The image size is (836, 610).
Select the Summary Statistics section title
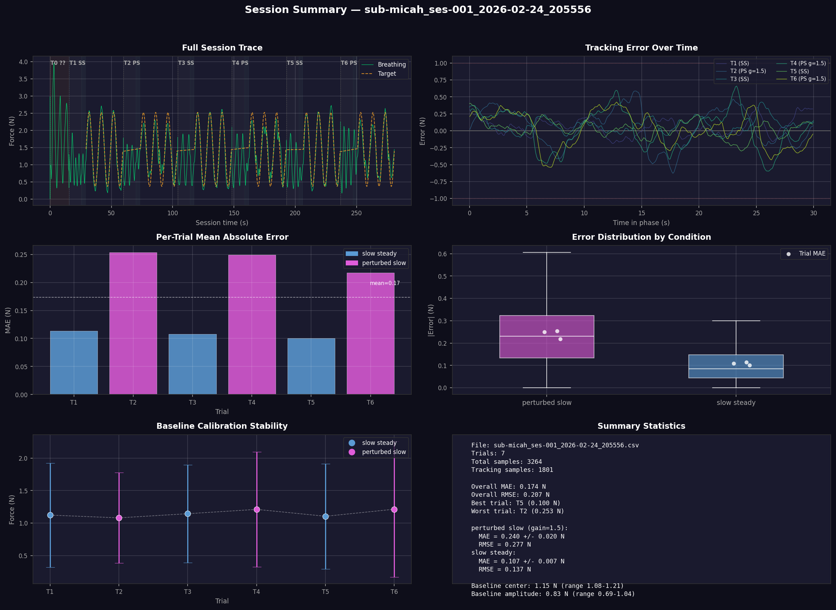coord(641,426)
